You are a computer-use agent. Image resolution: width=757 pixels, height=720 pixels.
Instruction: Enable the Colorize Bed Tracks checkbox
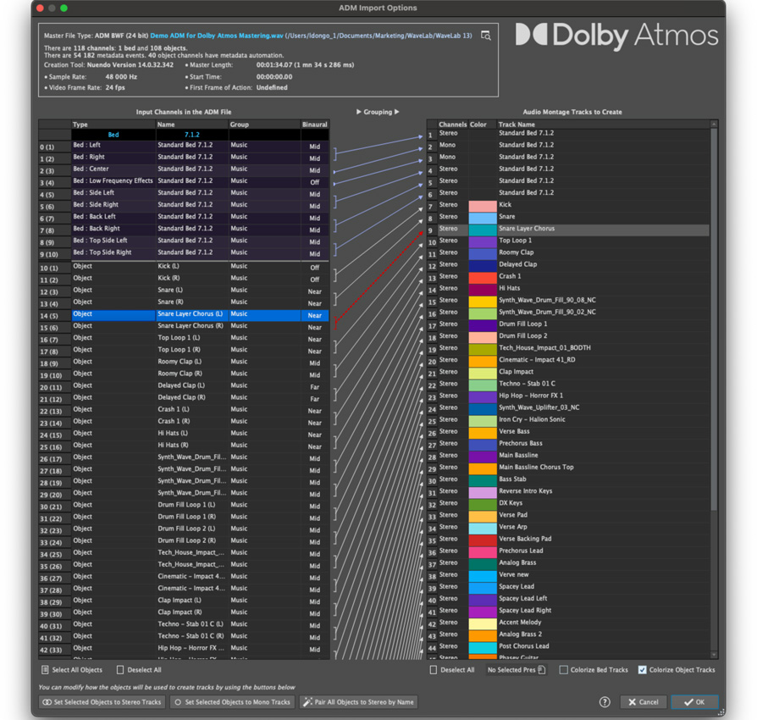tap(564, 670)
